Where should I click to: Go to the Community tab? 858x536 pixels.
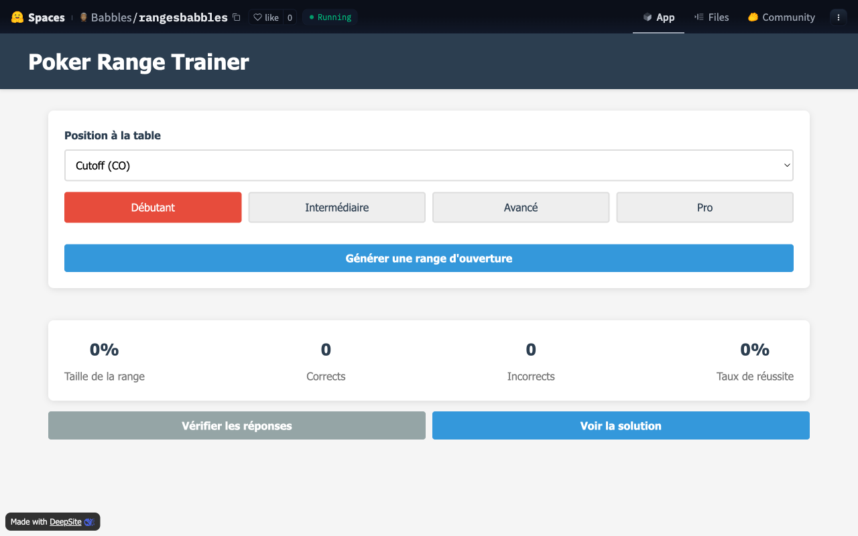click(781, 17)
